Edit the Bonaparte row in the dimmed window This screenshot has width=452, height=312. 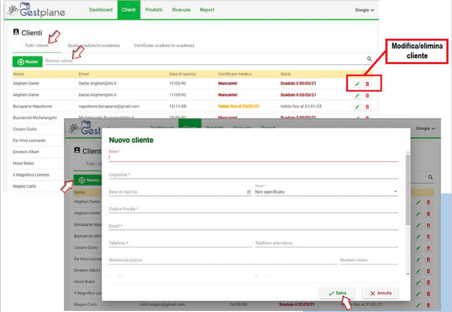click(418, 225)
